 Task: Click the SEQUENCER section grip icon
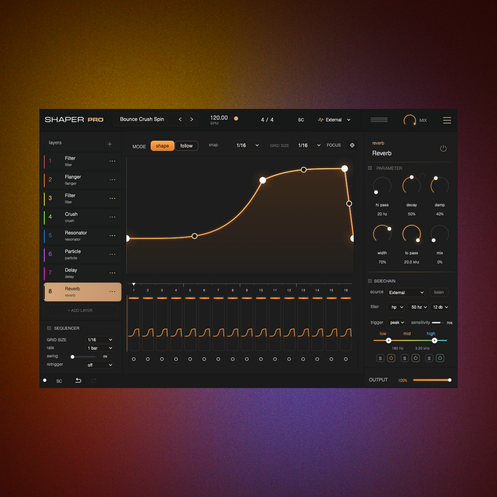point(49,328)
